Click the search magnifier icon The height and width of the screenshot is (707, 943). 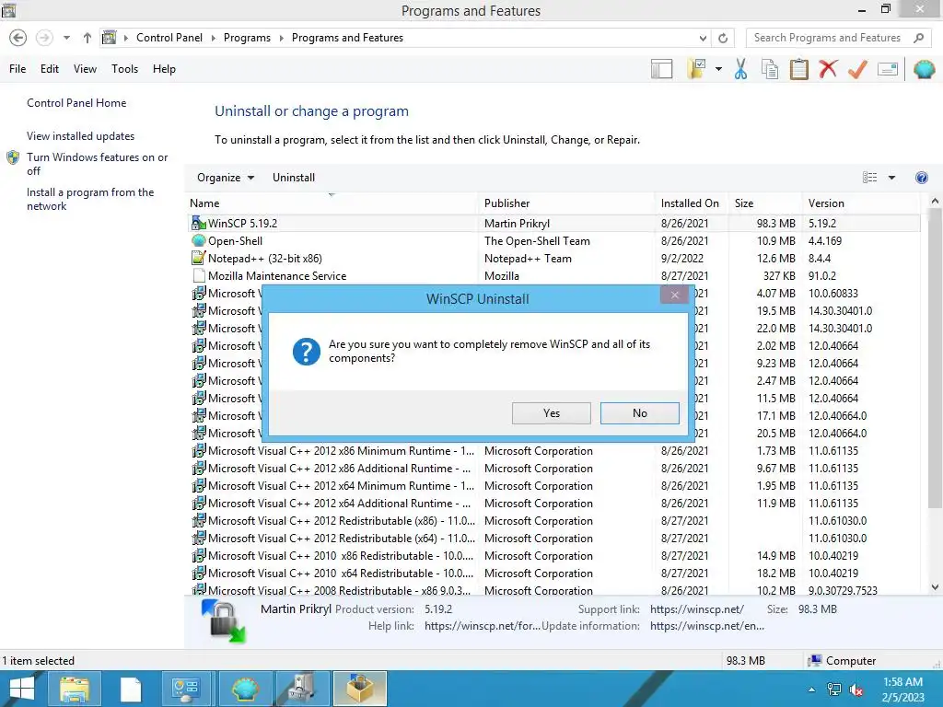click(x=918, y=38)
